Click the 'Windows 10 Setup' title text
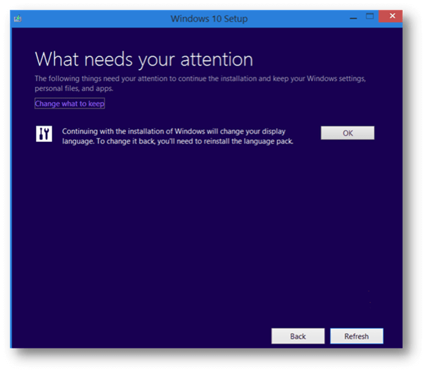 [x=209, y=18]
